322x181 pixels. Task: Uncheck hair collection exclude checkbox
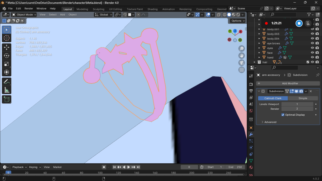tap(308, 62)
